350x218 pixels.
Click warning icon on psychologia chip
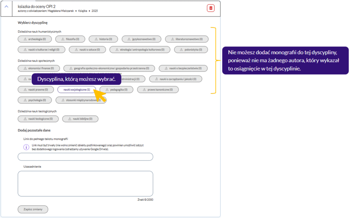25,100
